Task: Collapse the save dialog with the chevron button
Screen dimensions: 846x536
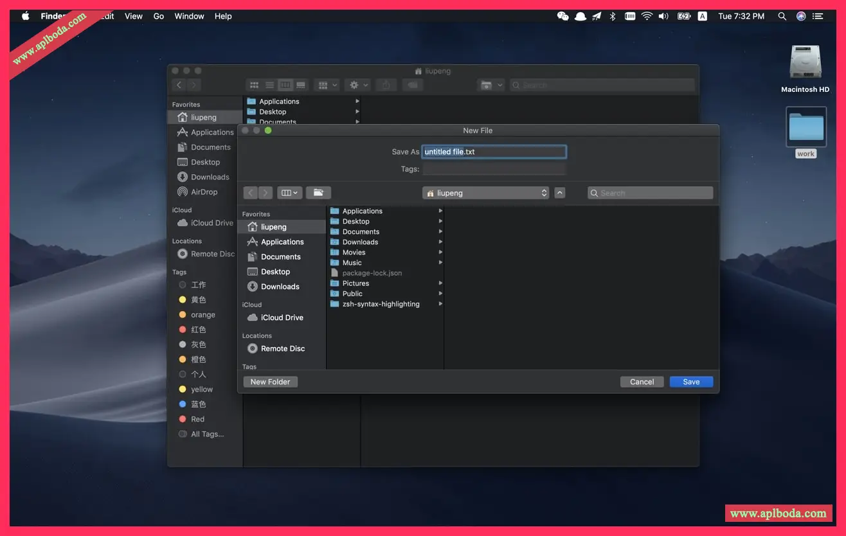Action: [560, 193]
